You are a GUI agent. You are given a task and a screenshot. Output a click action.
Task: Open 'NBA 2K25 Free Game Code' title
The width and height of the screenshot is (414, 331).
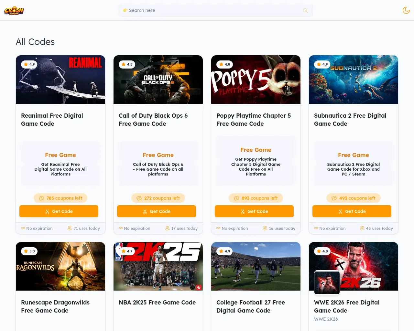[157, 303]
